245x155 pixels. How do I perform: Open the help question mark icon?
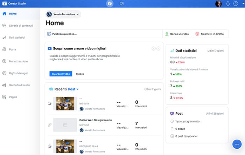(236, 4)
